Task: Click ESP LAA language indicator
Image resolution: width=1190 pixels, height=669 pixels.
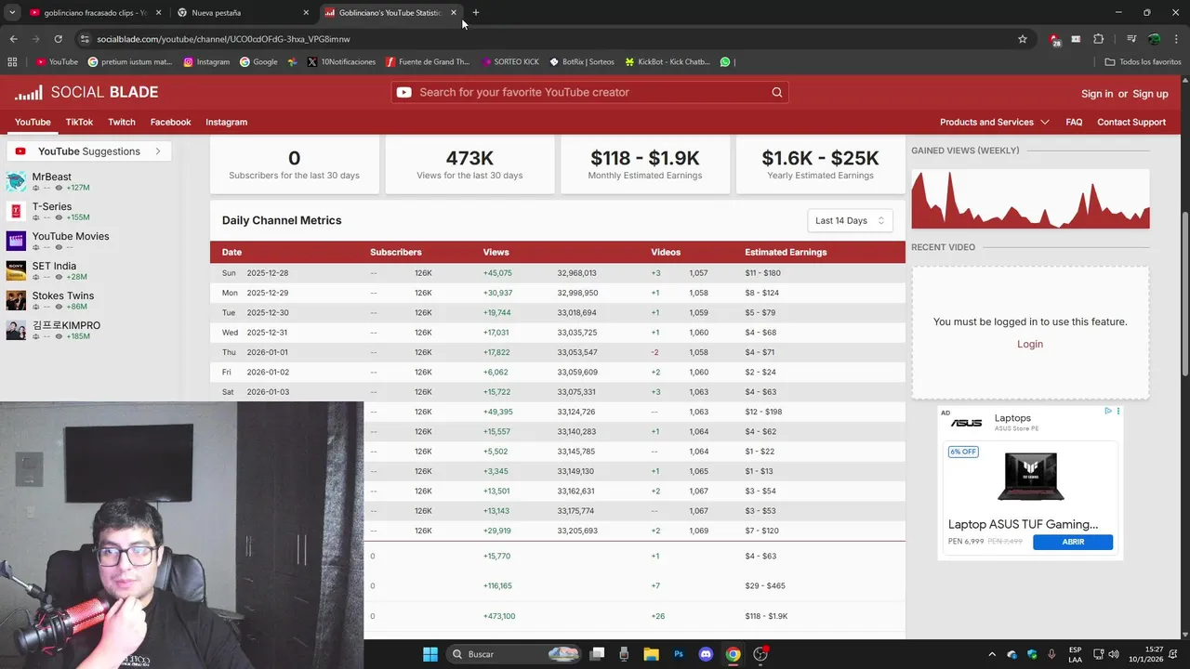Action: [1075, 654]
